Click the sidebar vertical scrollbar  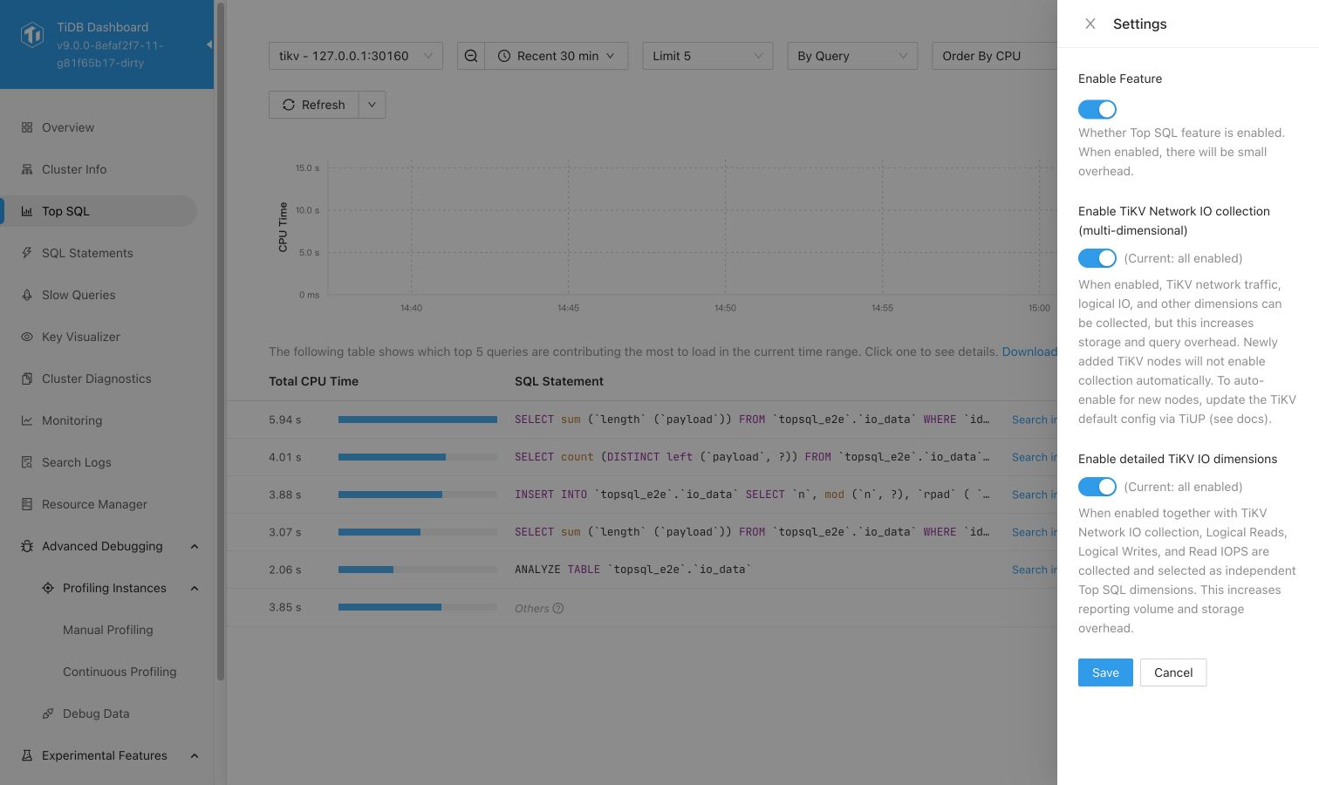click(221, 340)
